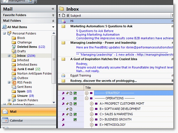Screen dimensions: 178x133
Task: Click the All Mail Items search icon
Action: pos(4,27)
